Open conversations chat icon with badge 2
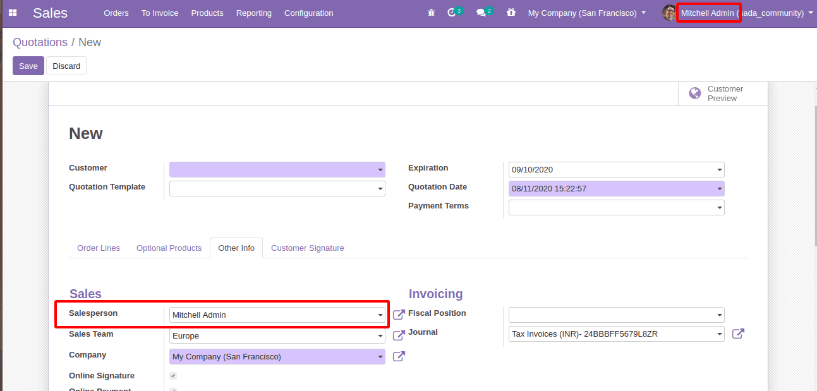 [x=485, y=12]
